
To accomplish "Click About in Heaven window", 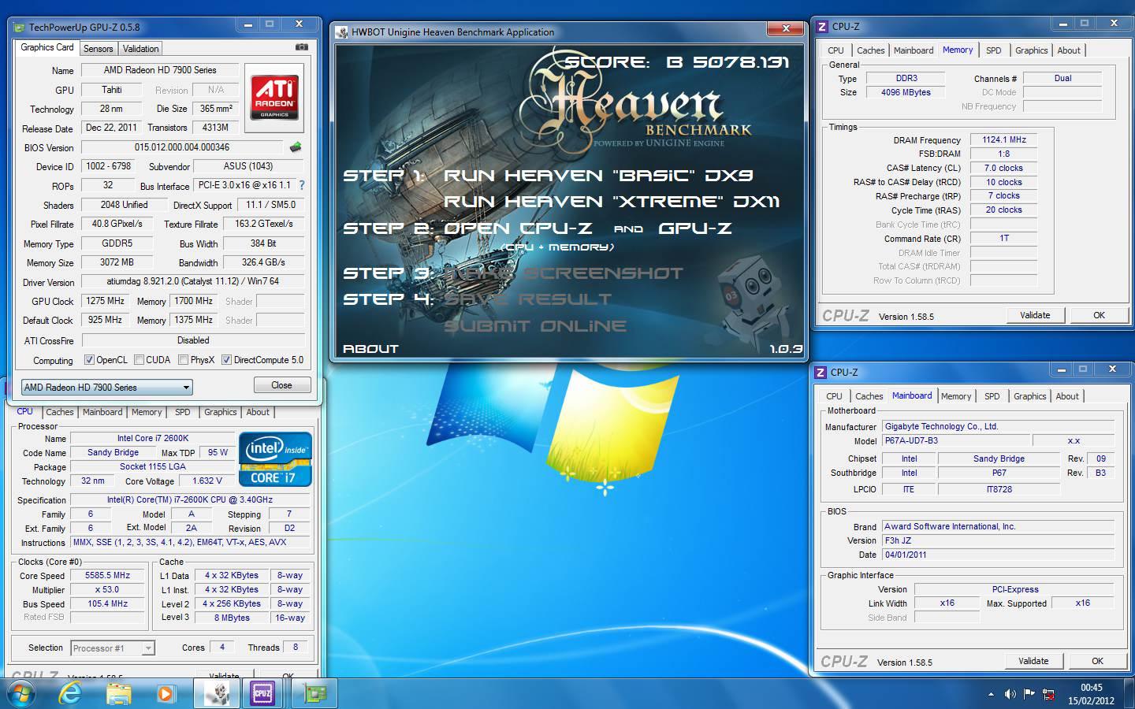I will click(x=370, y=348).
